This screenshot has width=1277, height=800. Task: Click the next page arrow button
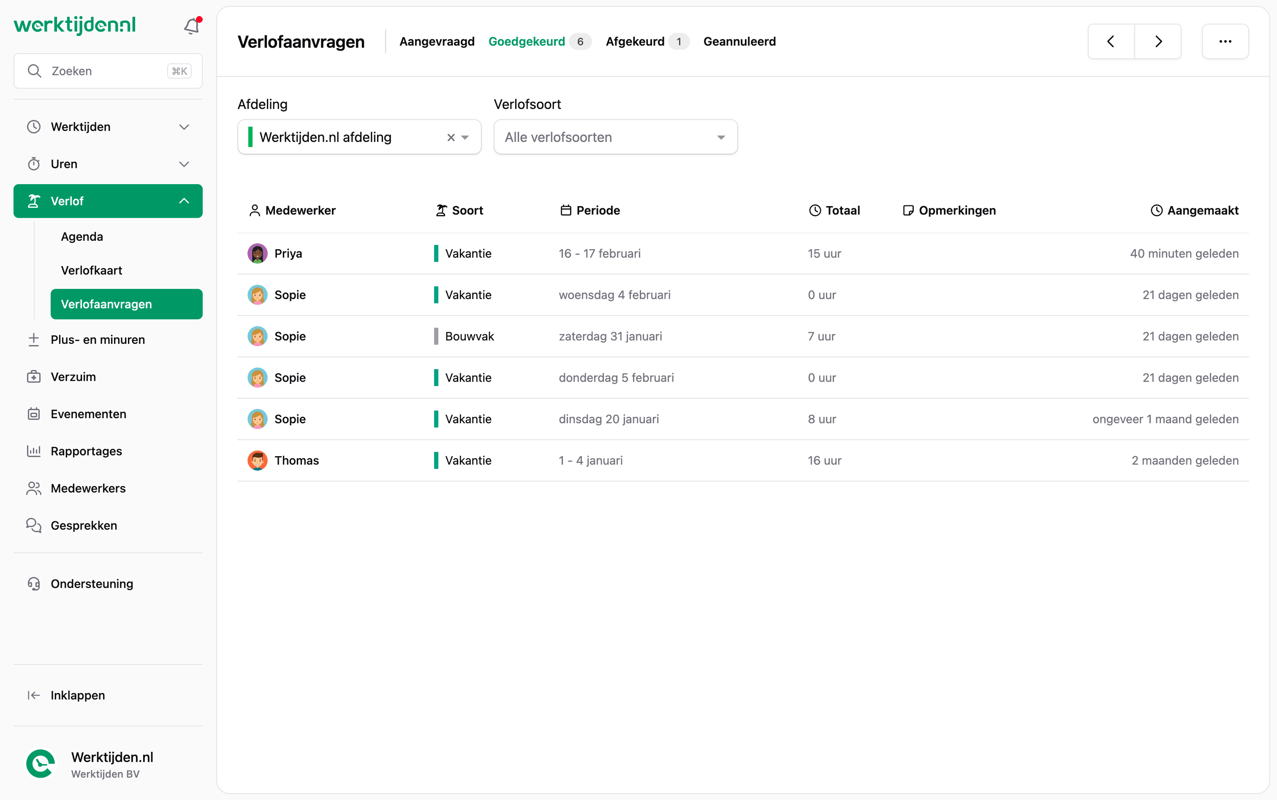point(1158,41)
